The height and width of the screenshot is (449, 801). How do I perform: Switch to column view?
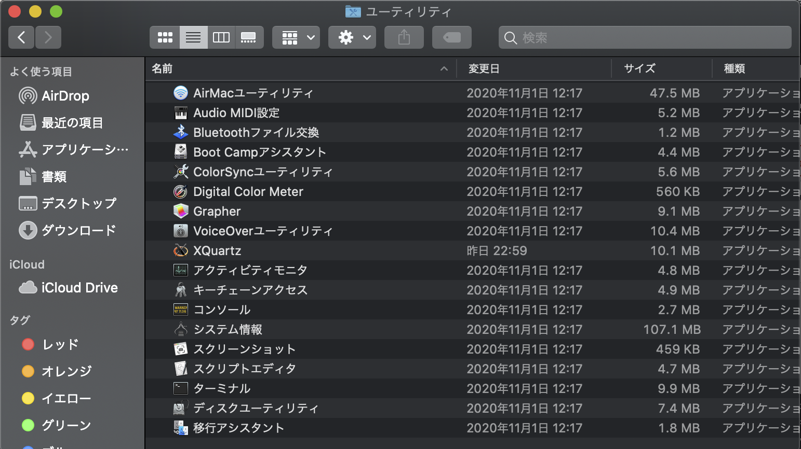click(221, 37)
